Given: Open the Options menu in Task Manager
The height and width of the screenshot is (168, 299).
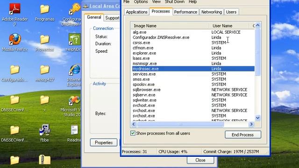Looking at the screenshot, I should click(x=141, y=2).
